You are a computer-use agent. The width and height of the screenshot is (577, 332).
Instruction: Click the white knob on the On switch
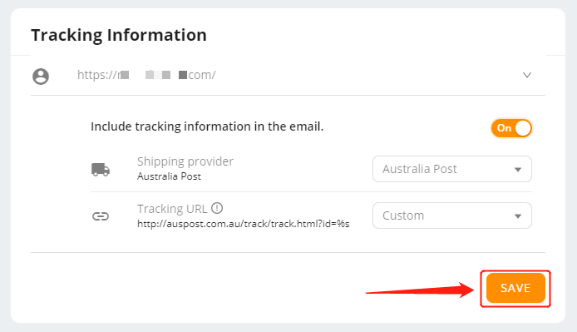(523, 128)
